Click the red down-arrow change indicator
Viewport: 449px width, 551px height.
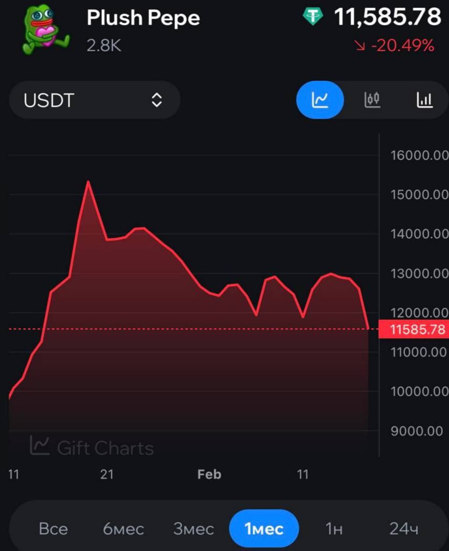360,46
